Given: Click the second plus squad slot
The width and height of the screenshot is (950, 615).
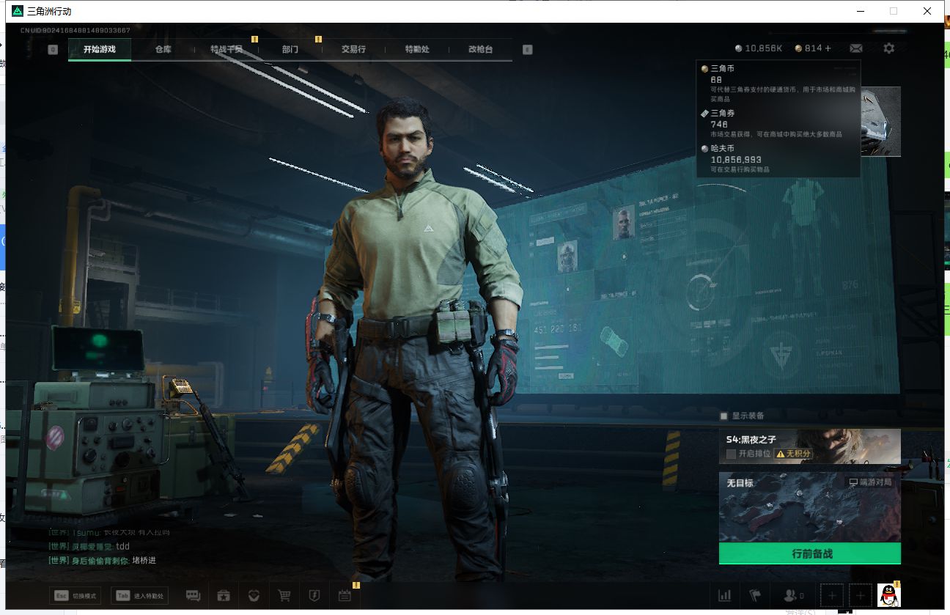Looking at the screenshot, I should pyautogui.click(x=861, y=596).
